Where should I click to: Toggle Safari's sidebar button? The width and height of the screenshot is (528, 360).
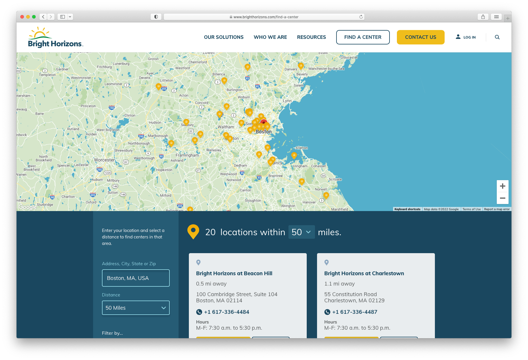(62, 17)
